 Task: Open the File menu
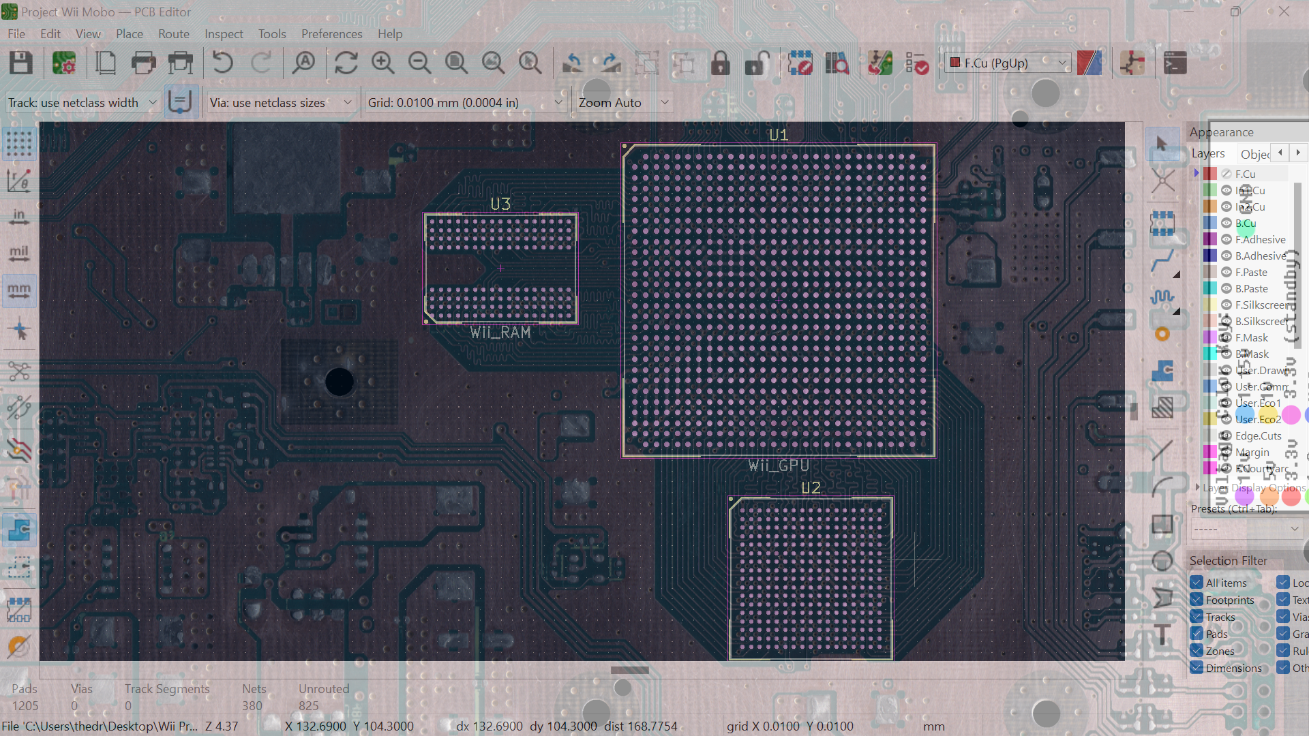point(16,33)
